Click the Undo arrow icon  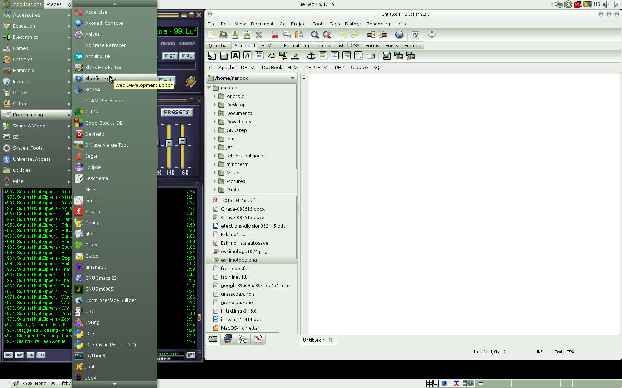343,35
